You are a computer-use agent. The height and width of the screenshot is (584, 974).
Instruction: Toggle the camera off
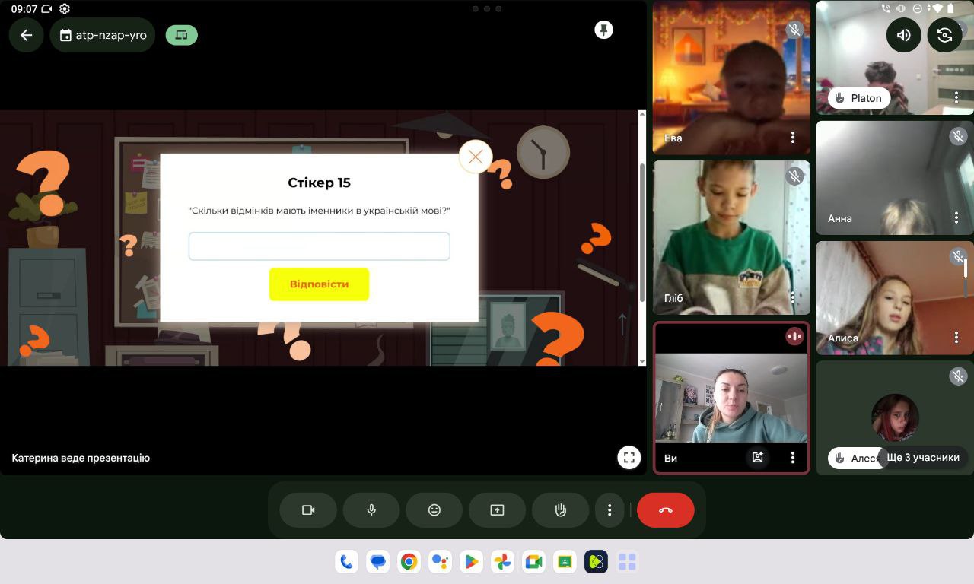click(308, 510)
